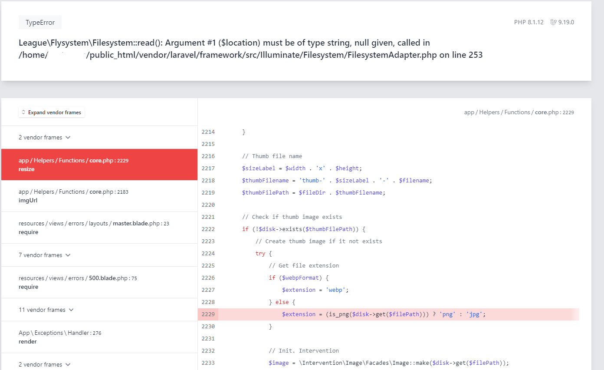Open the 500.blade.php:75 require frame
This screenshot has width=604, height=370.
[99, 282]
